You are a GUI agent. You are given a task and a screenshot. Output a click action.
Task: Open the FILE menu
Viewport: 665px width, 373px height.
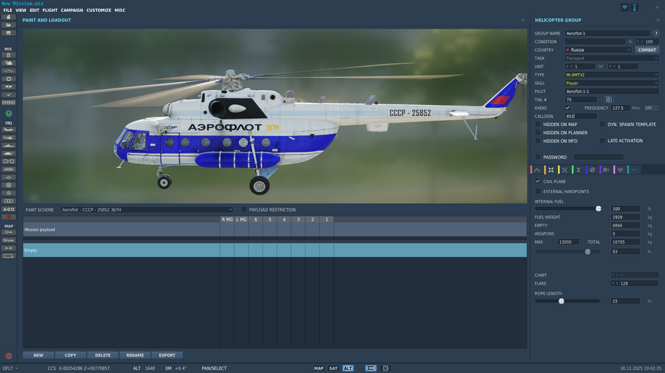tap(7, 10)
